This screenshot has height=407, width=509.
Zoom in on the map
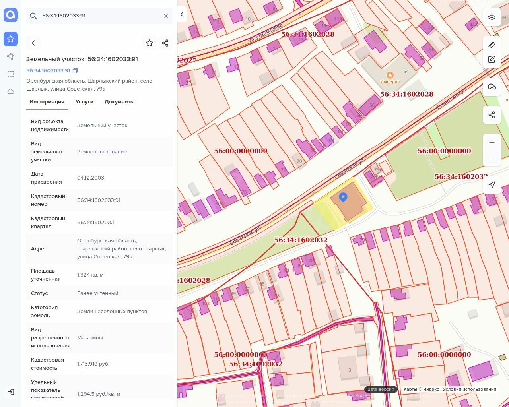[x=492, y=143]
